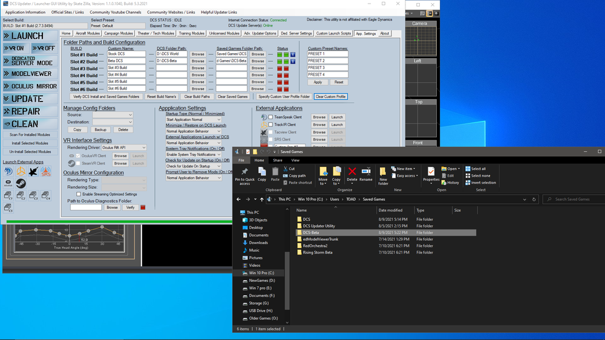The width and height of the screenshot is (605, 340).
Task: Open Minimize/Restore on DCS Launch dropdown
Action: coord(194,131)
